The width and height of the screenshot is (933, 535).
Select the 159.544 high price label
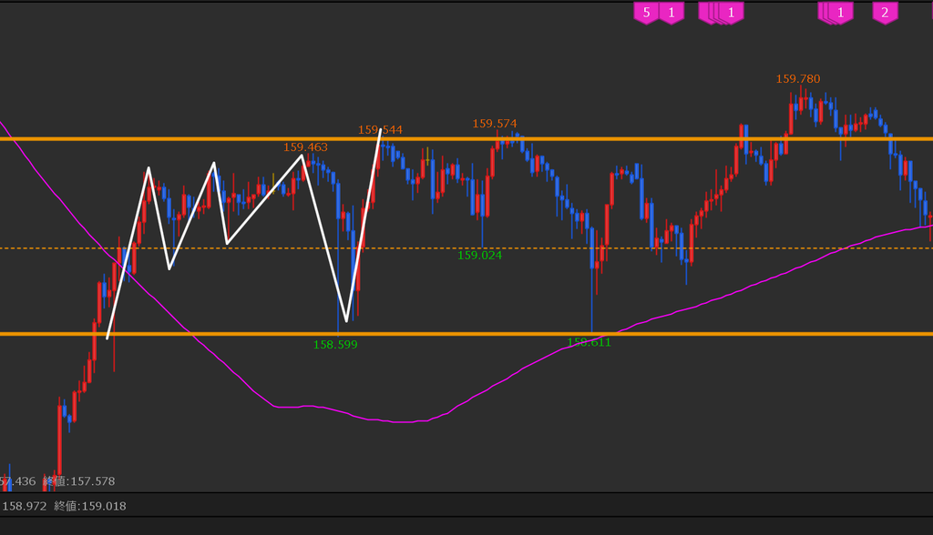tap(380, 129)
